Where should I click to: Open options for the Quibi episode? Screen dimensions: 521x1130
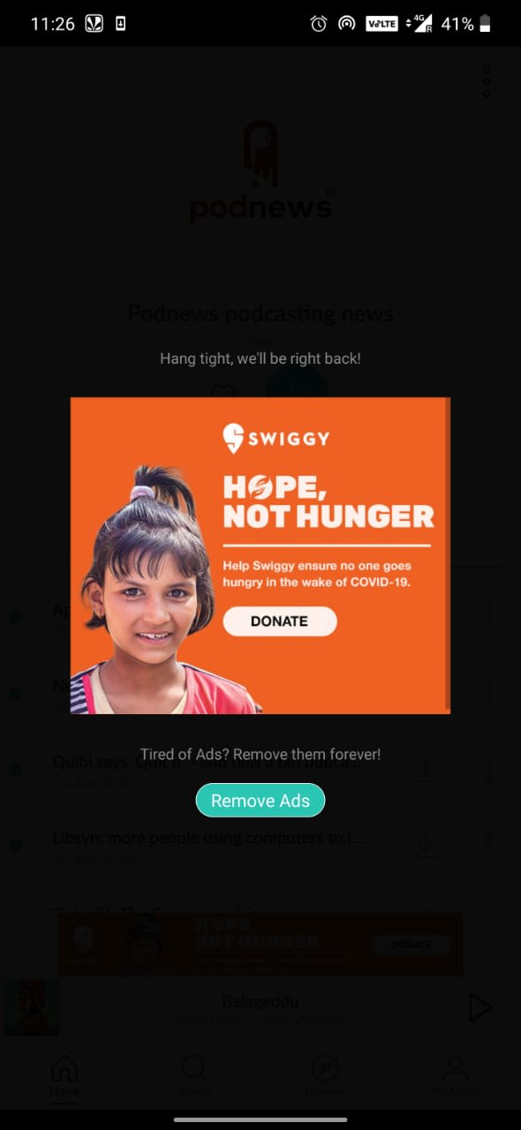click(x=488, y=769)
